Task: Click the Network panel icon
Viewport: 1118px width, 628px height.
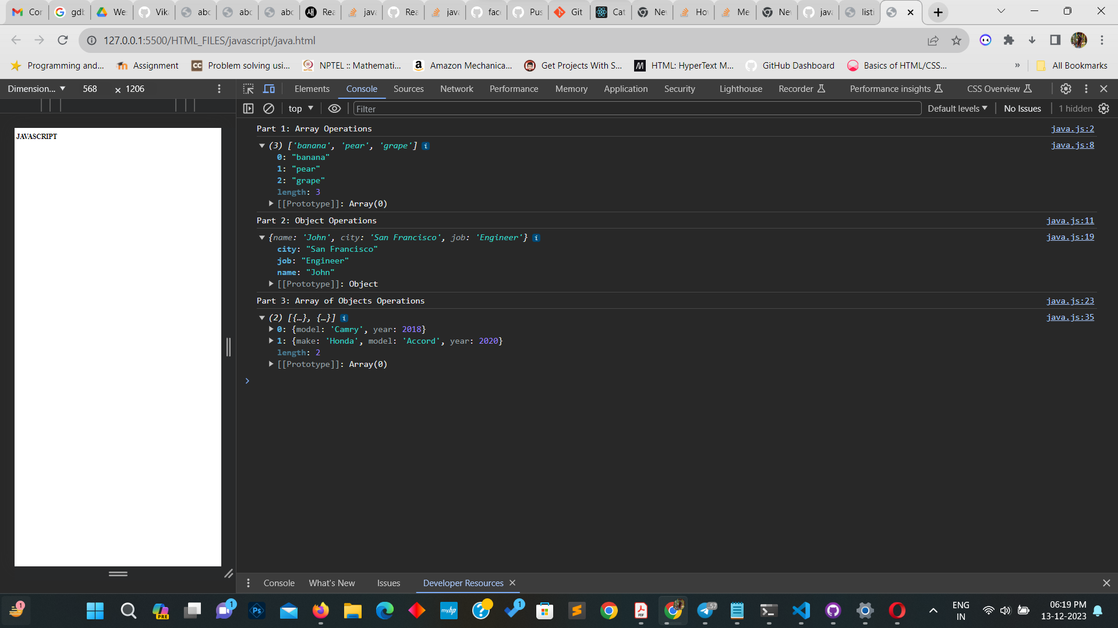Action: click(x=457, y=89)
